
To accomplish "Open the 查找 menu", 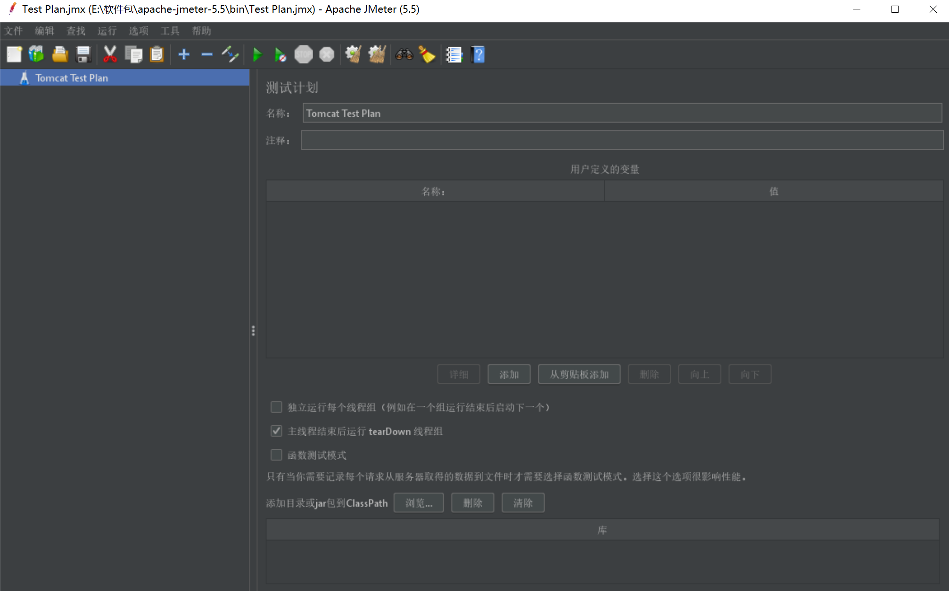I will pyautogui.click(x=76, y=31).
